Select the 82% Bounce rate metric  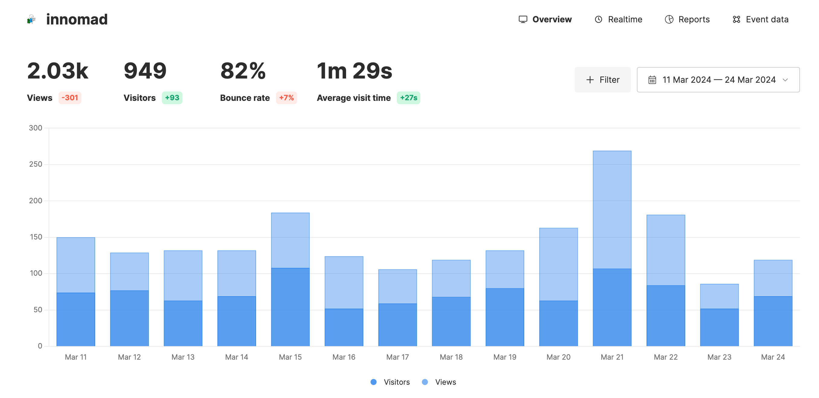(x=243, y=71)
